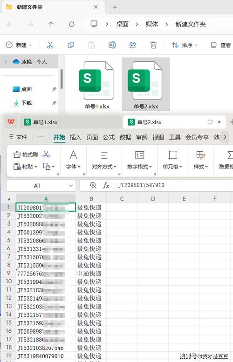Screen dimensions: 233x362
Task: Click the Rename icon in Explorer toolbar
Action: [112, 45]
